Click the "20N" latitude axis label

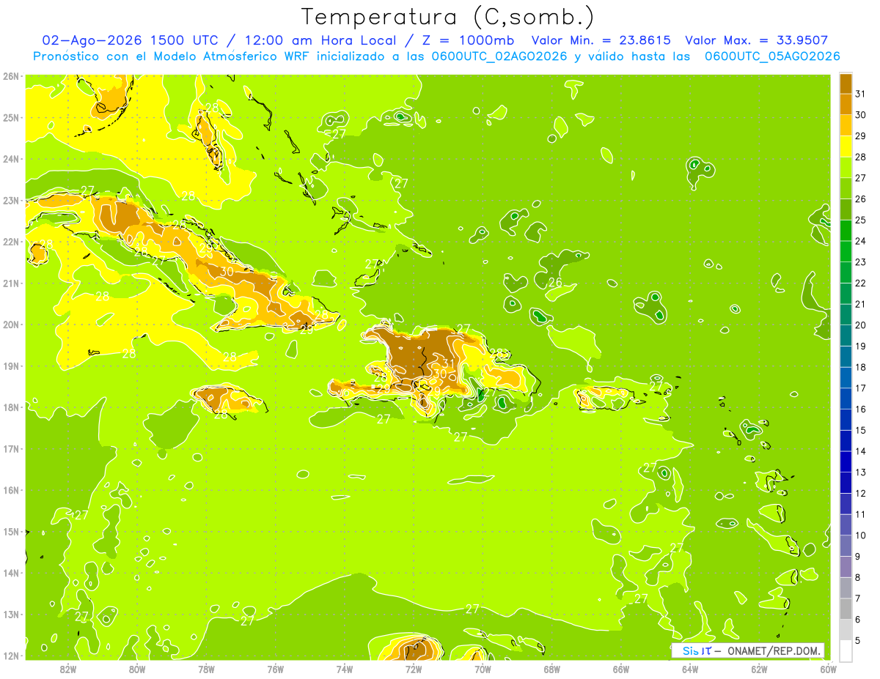pyautogui.click(x=11, y=324)
